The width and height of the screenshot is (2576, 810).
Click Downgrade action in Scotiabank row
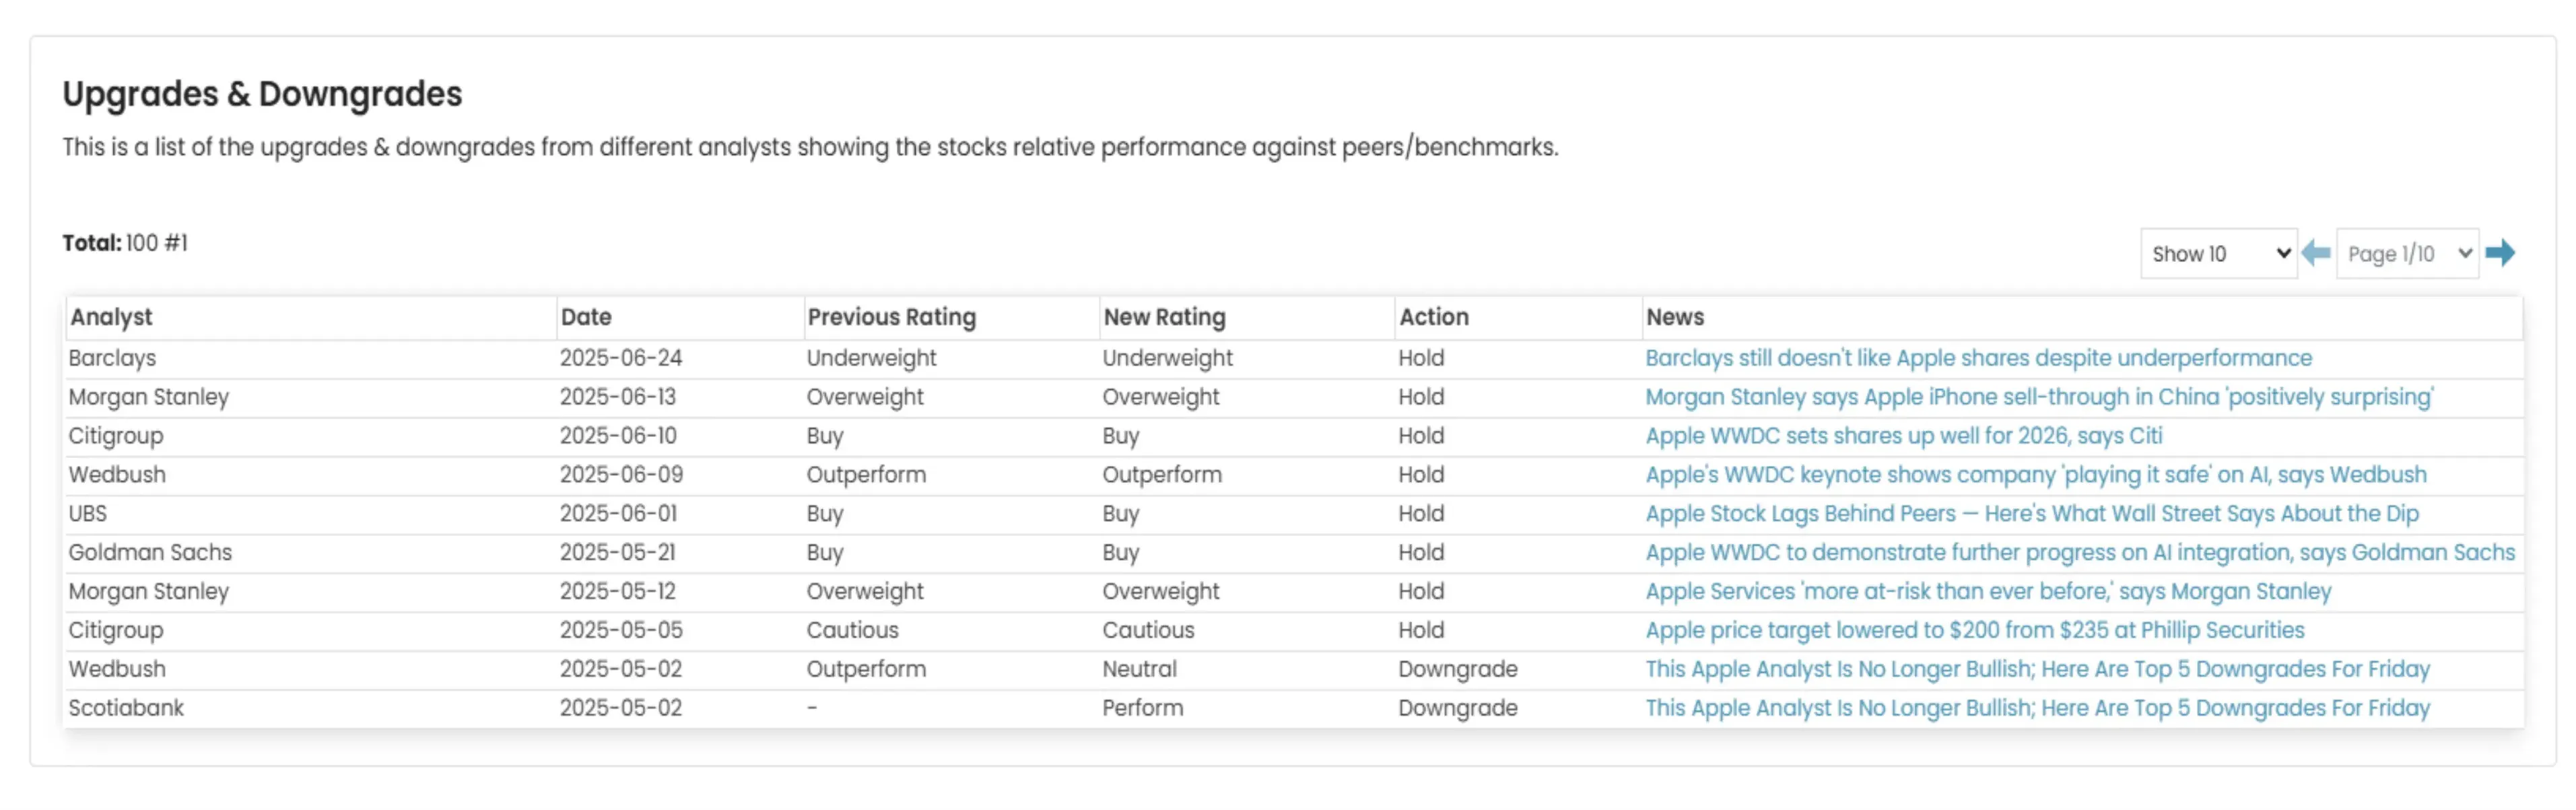point(1457,709)
